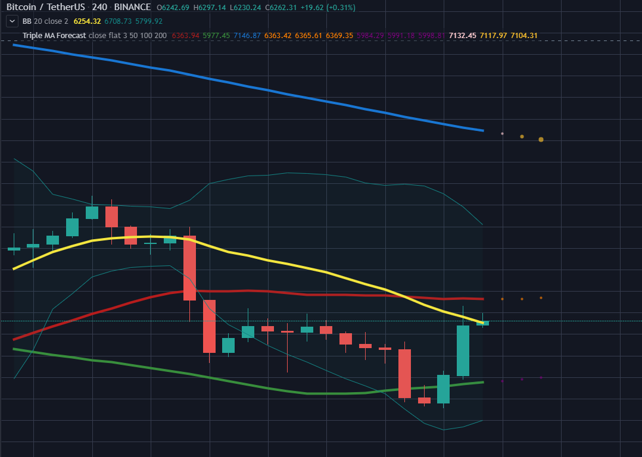Click the latest small green candle
Image resolution: width=642 pixels, height=457 pixels.
click(x=482, y=323)
